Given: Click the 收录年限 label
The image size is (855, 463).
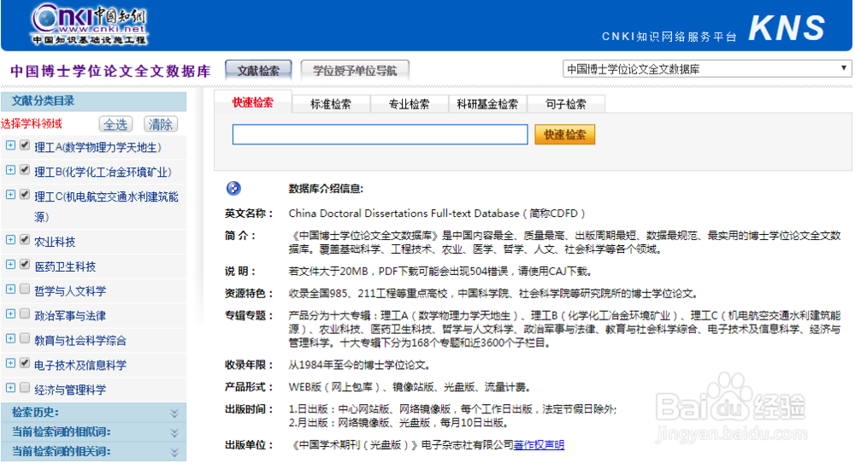Looking at the screenshot, I should coord(249,365).
